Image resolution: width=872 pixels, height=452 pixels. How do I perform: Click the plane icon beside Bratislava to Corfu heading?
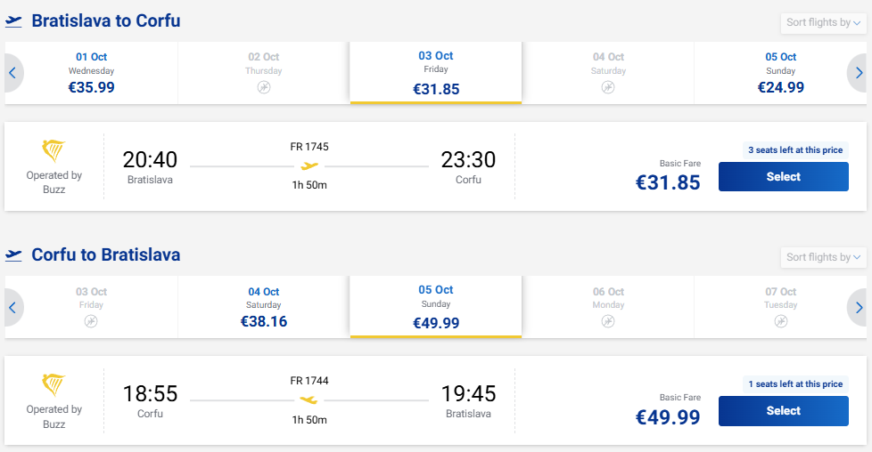coord(13,21)
